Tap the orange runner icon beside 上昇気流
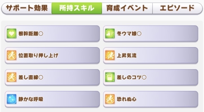The width and height of the screenshot is (204, 112). point(110,55)
